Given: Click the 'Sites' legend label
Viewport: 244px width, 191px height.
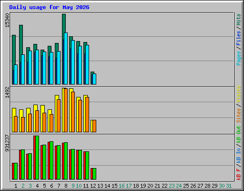Looking at the screenshot, I should click(x=239, y=116).
